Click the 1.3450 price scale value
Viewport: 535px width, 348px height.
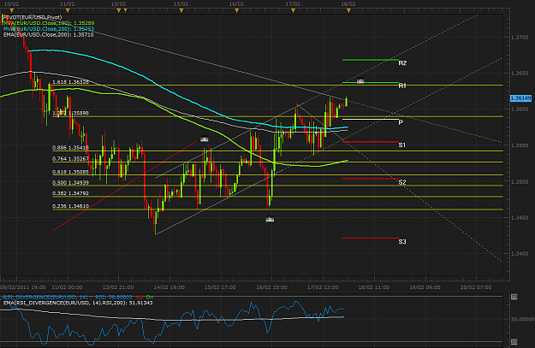pos(520,218)
